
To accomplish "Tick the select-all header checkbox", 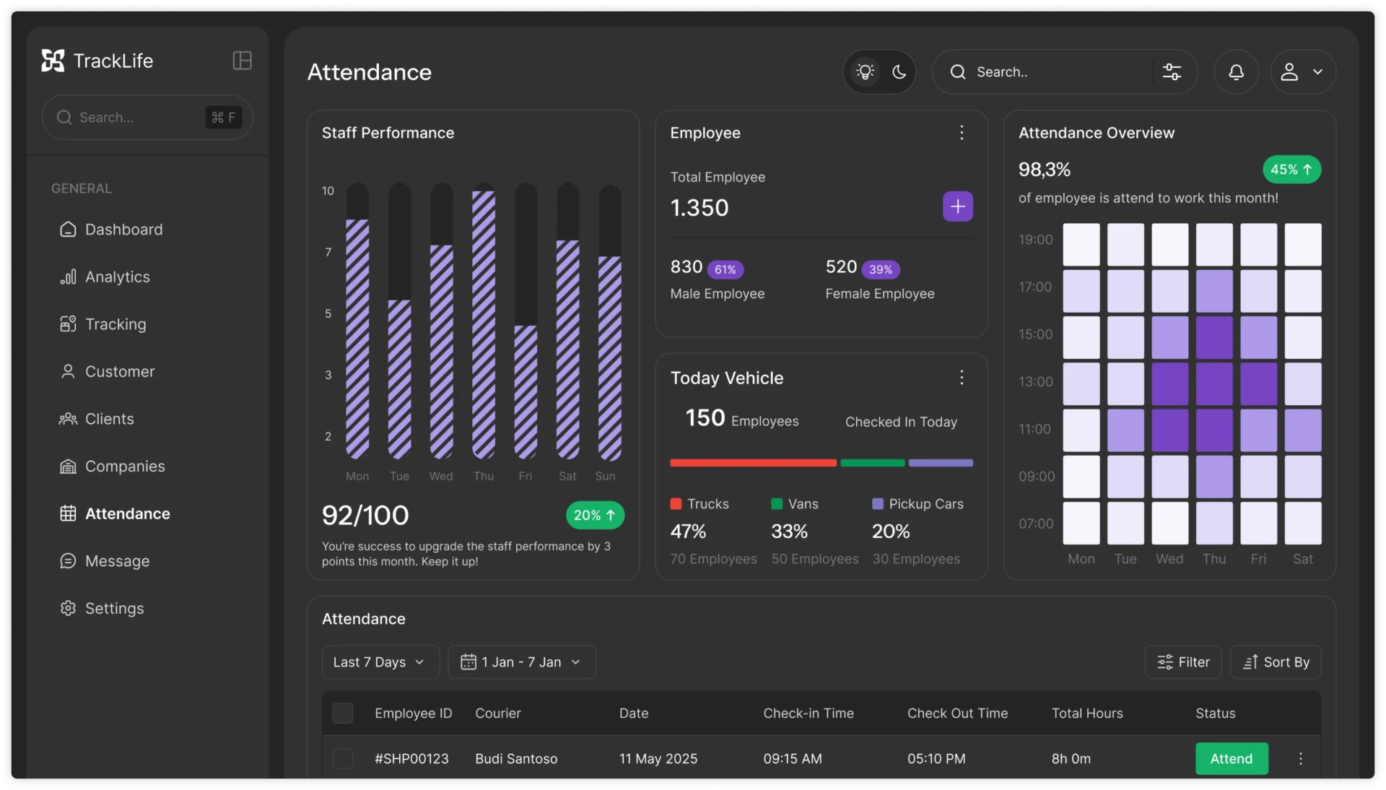I will click(x=342, y=713).
